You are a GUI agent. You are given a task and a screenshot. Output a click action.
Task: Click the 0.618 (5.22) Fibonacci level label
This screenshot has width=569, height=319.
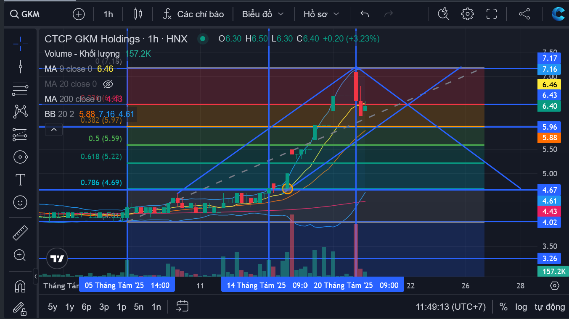(101, 157)
